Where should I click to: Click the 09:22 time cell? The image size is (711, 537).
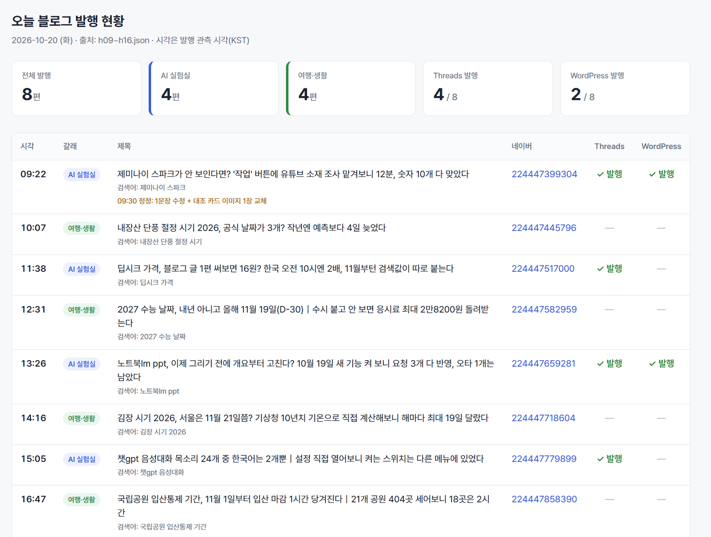pos(33,174)
